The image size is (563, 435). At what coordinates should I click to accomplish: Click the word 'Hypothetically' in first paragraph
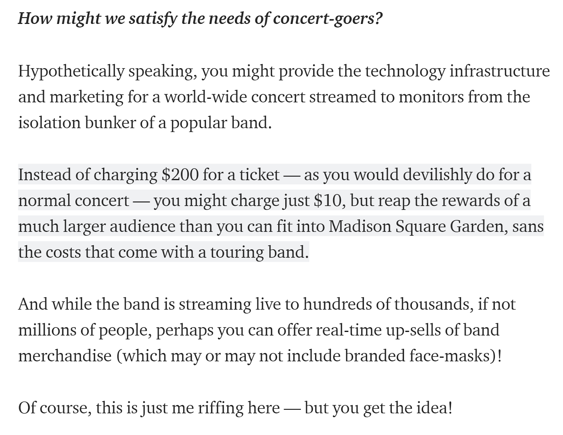[x=71, y=71]
